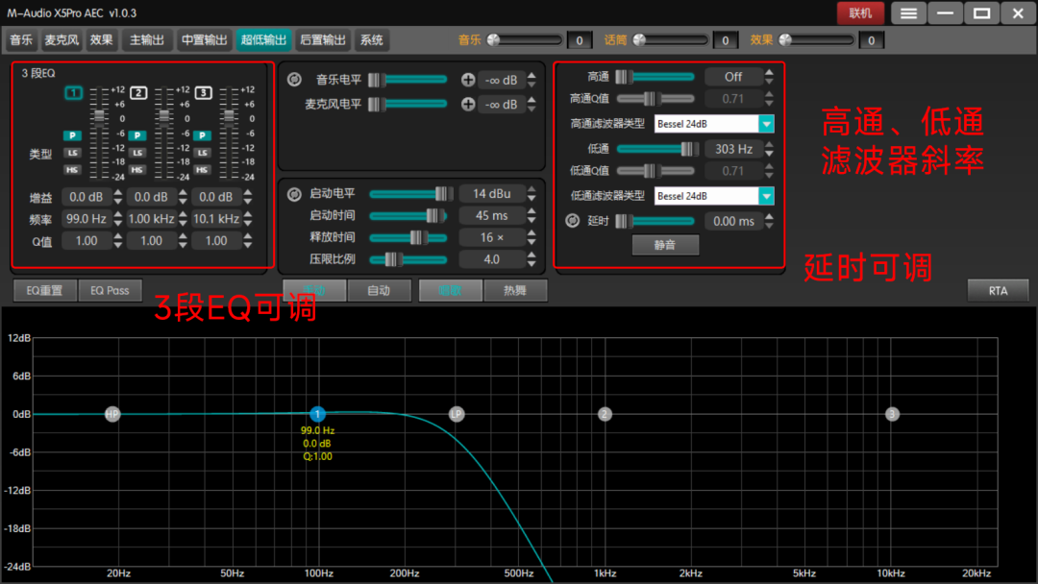The height and width of the screenshot is (584, 1038).
Task: Select the LP node on the graph
Action: (x=457, y=414)
